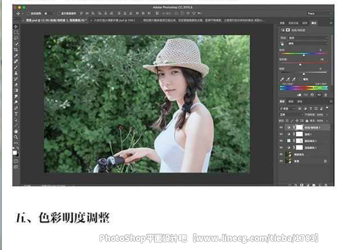The width and height of the screenshot is (353, 250).
Task: Open the layer filter type dropdown
Action: (287, 109)
